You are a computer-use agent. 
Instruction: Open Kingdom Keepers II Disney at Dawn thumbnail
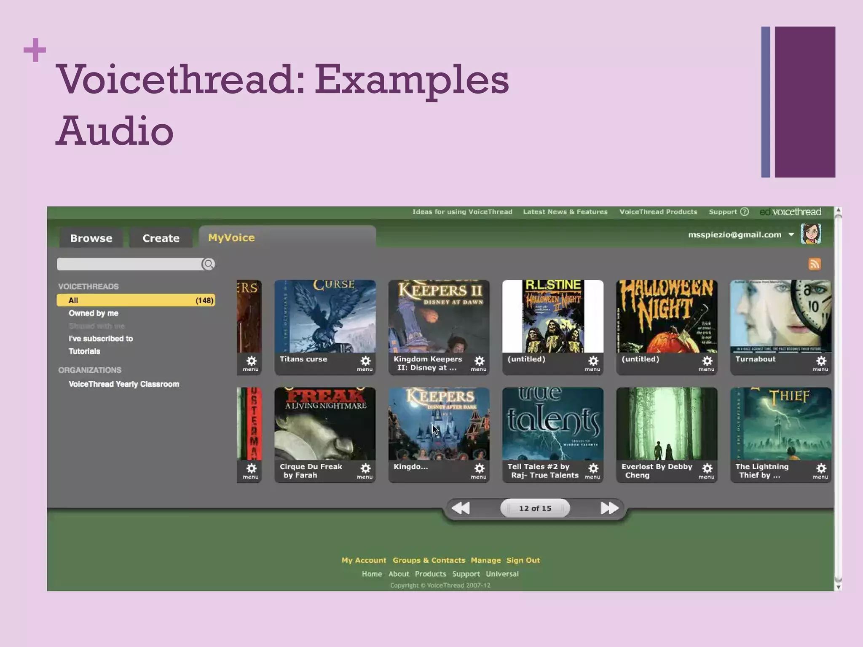tap(439, 316)
